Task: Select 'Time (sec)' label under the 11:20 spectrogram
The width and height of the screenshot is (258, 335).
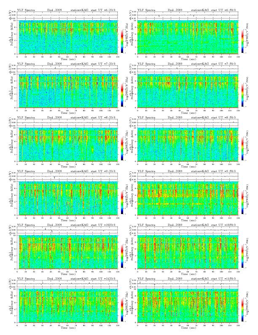Action: [68, 328]
